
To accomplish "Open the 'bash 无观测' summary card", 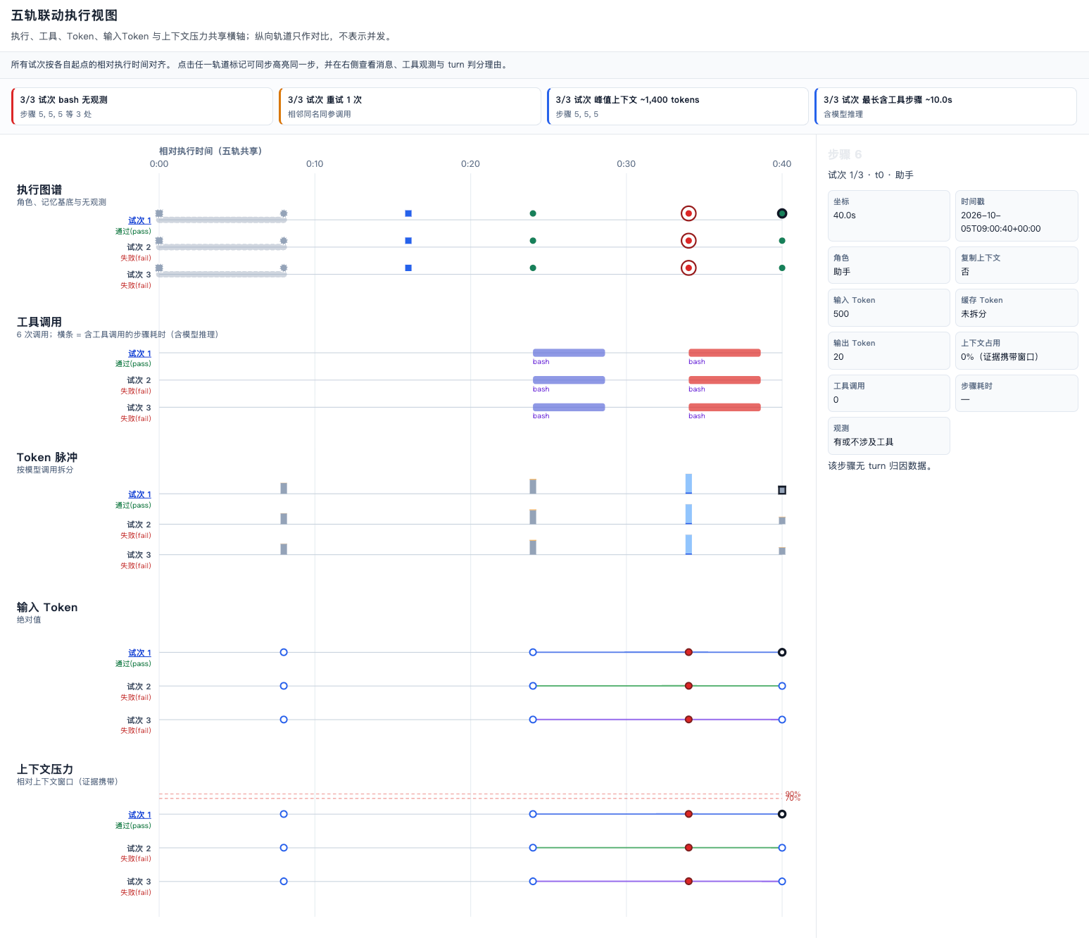I will 142,106.
